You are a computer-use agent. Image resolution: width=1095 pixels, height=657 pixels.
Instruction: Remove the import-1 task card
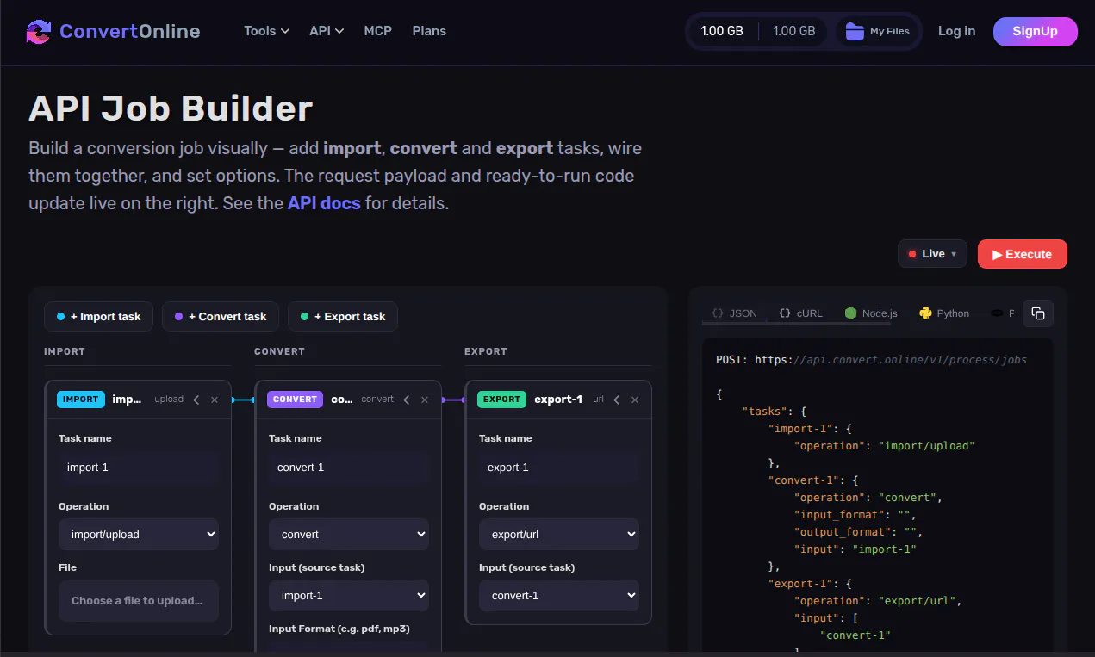215,400
